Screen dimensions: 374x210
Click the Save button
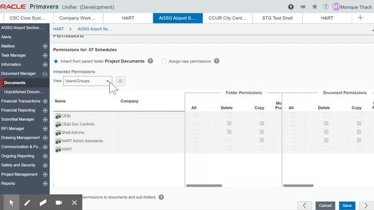tap(347, 205)
